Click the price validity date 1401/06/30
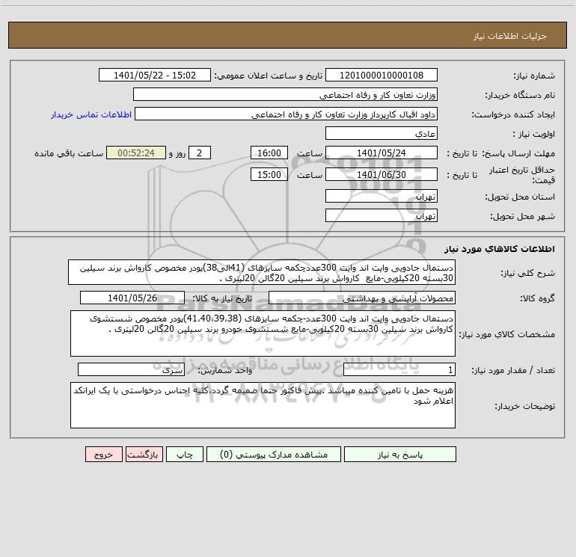Screen dimensions: 576x557 click(x=382, y=174)
